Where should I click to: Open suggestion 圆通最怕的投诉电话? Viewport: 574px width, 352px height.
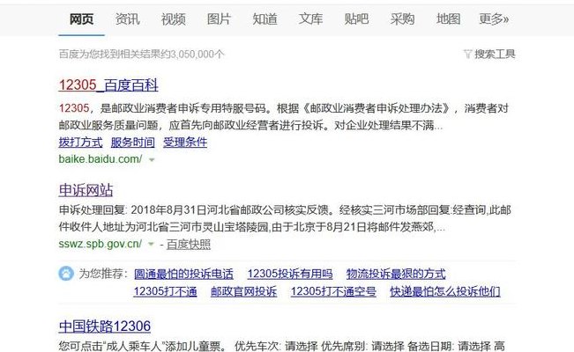tap(183, 274)
